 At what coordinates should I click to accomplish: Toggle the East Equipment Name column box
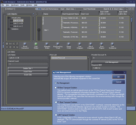click(x=62, y=14)
